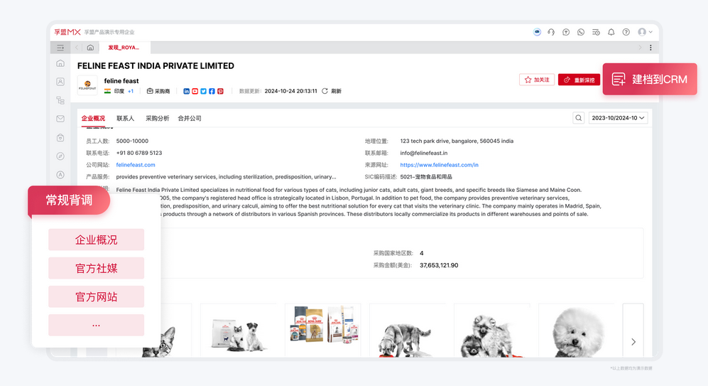Click the search magnifier icon near date range
Screen dimensions: 708x386
coord(579,118)
